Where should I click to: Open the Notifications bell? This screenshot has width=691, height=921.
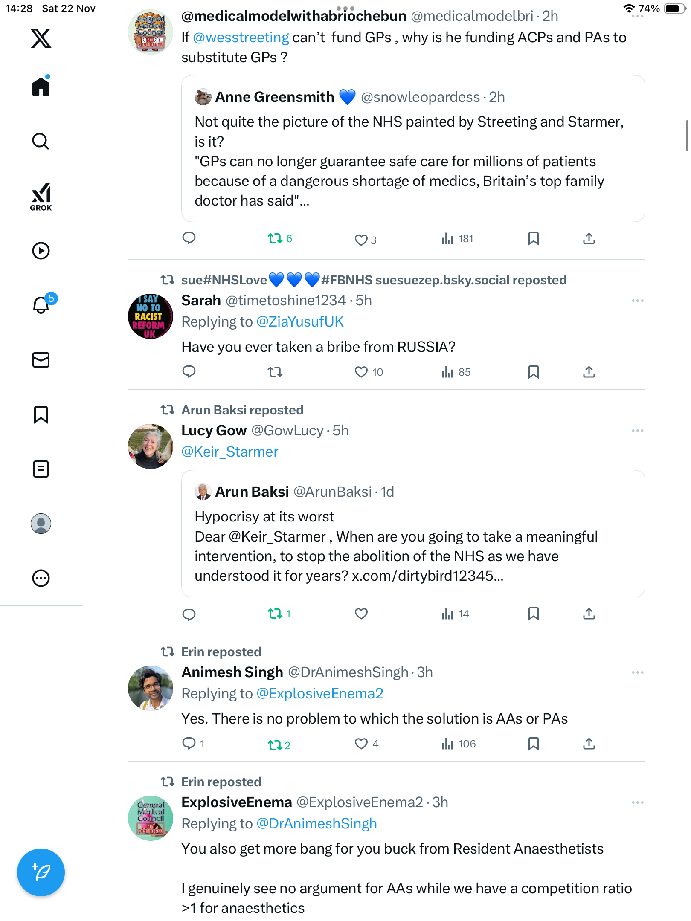pyautogui.click(x=41, y=305)
